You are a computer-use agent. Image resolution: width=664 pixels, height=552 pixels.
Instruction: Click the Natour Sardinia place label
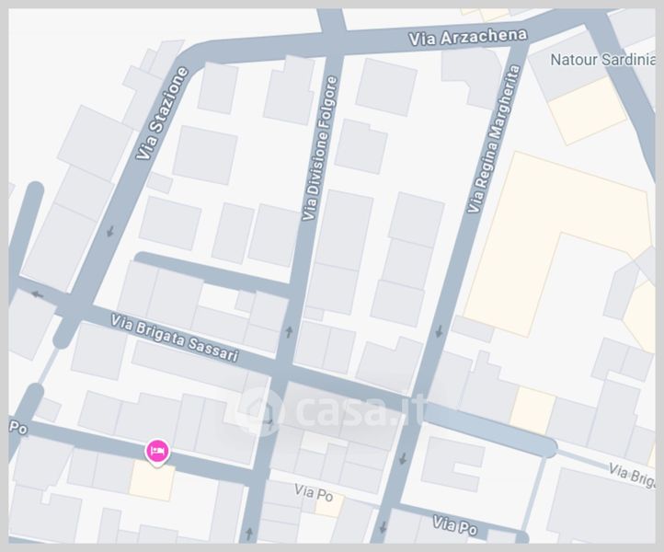pos(603,60)
